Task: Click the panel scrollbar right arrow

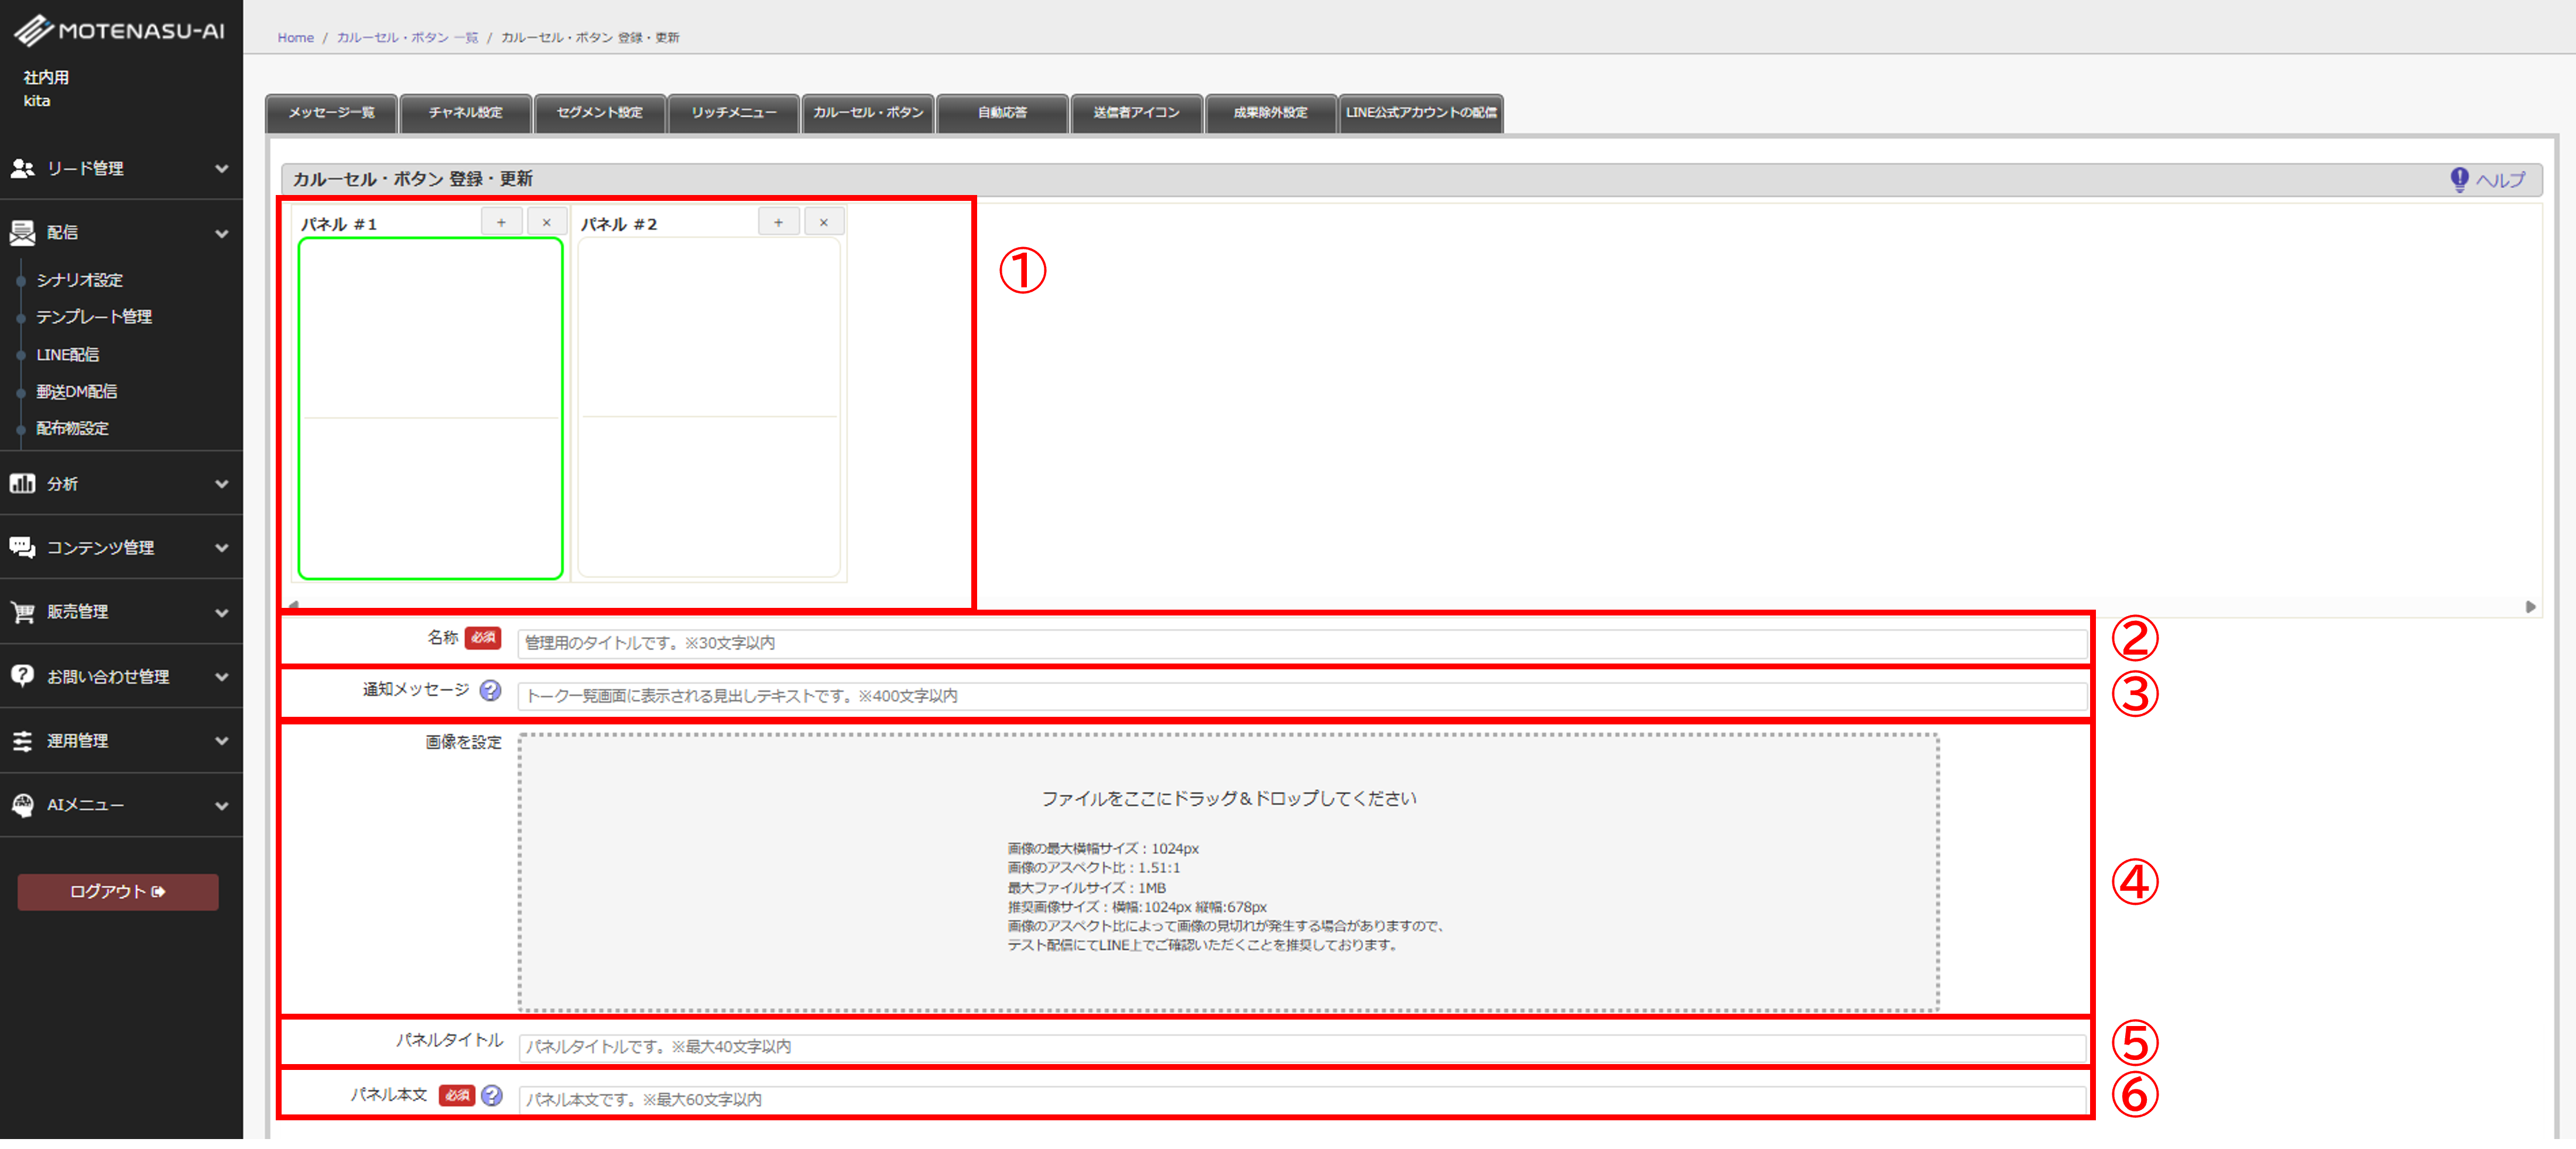Action: pos(2530,607)
